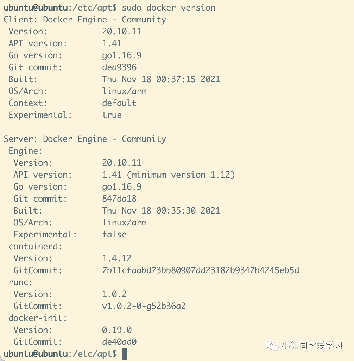Click the Client Git commit value dea9396

pos(119,67)
